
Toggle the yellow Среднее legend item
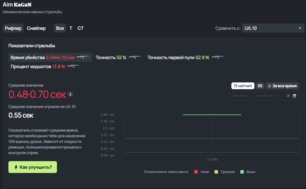(225, 172)
